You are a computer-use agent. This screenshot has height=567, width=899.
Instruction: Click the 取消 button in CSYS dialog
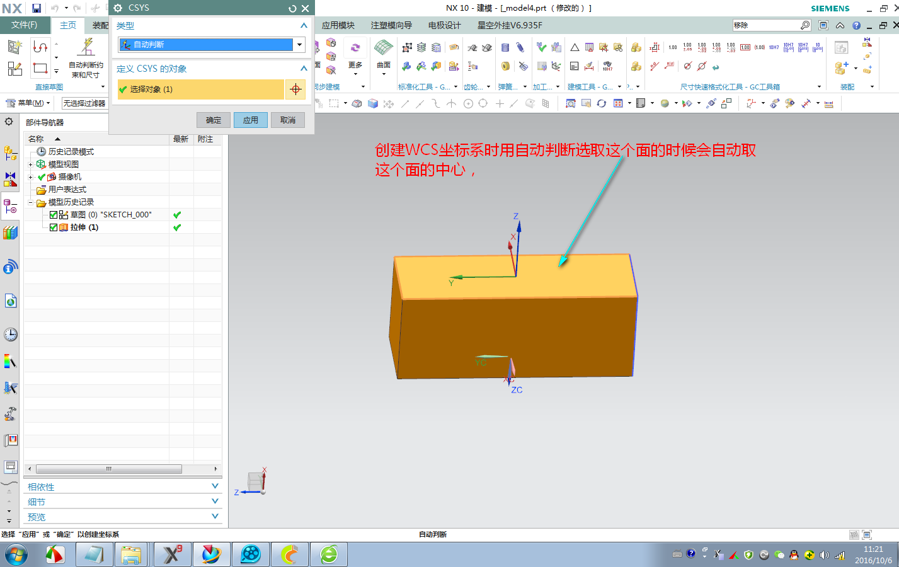pos(288,120)
